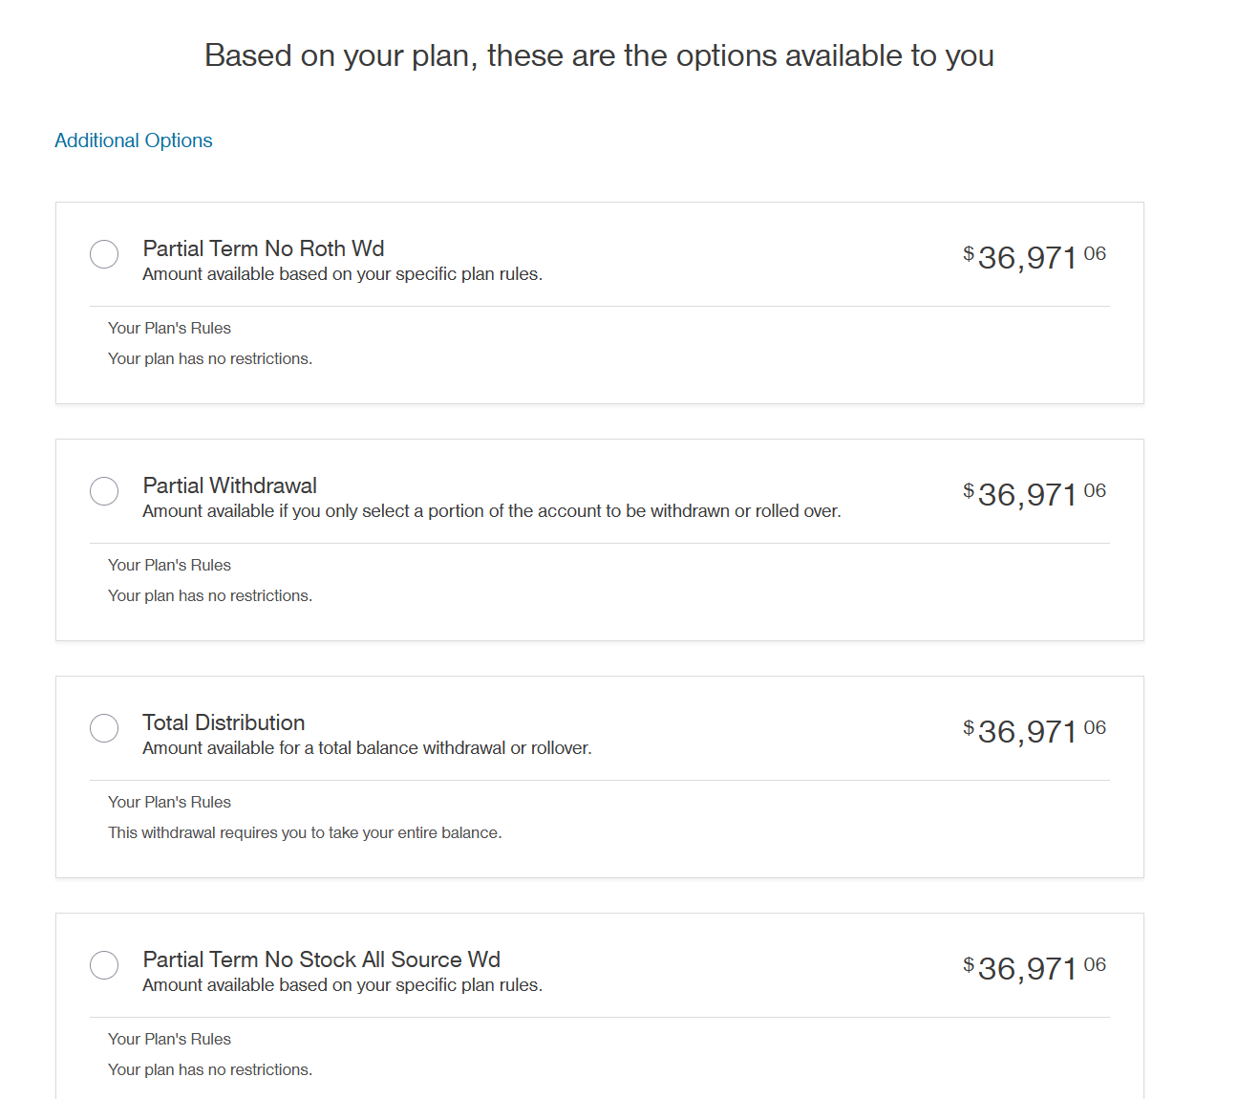Viewport: 1238px width, 1099px height.
Task: Select the Partial Term No Roth Wd radio button
Action: pyautogui.click(x=104, y=254)
